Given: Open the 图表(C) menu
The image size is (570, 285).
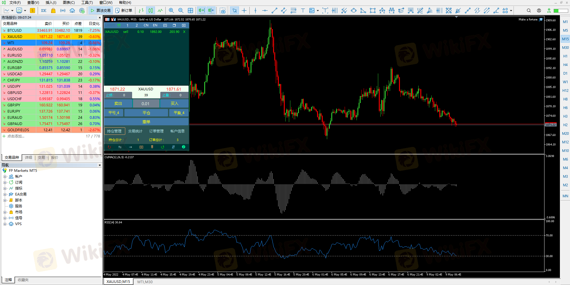Looking at the screenshot, I should (x=69, y=3).
